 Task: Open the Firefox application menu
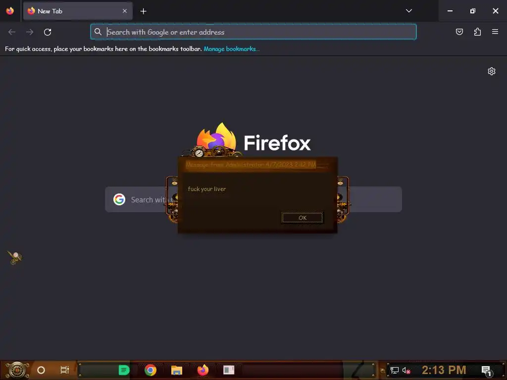[x=495, y=32]
